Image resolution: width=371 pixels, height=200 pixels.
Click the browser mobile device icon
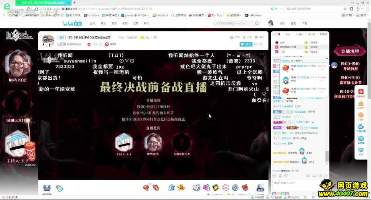[352, 9]
